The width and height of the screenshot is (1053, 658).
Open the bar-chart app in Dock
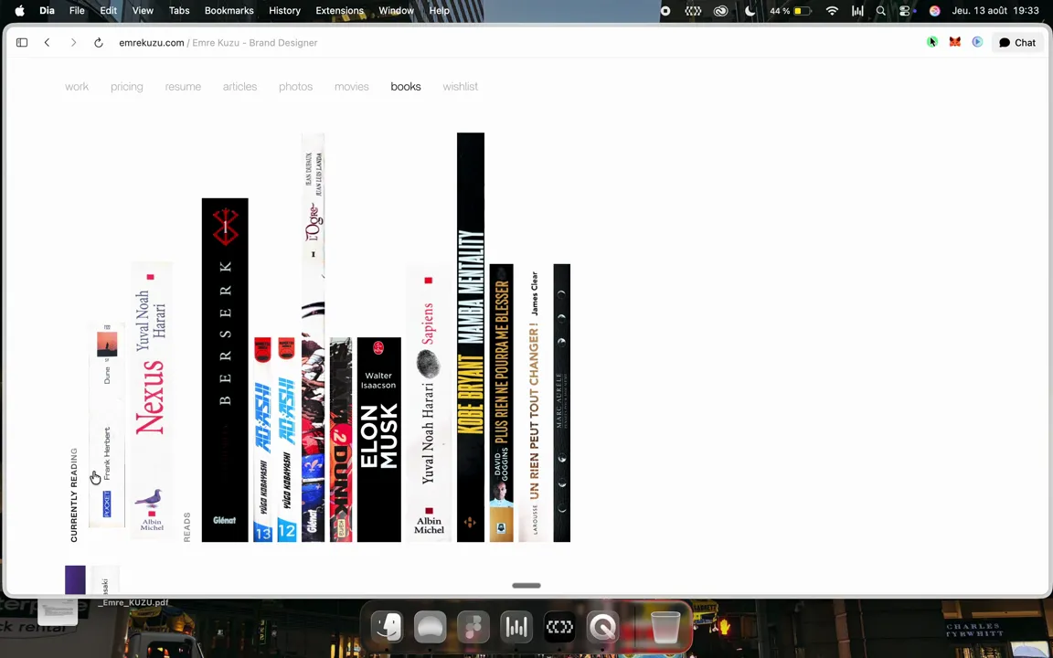click(x=516, y=627)
